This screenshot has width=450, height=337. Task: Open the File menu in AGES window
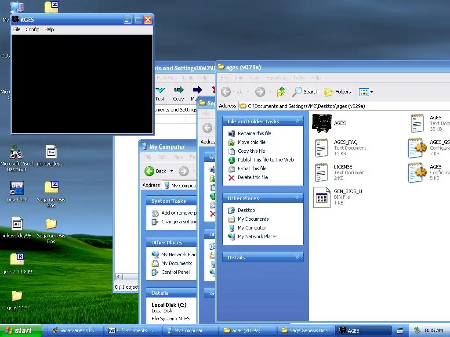click(17, 29)
